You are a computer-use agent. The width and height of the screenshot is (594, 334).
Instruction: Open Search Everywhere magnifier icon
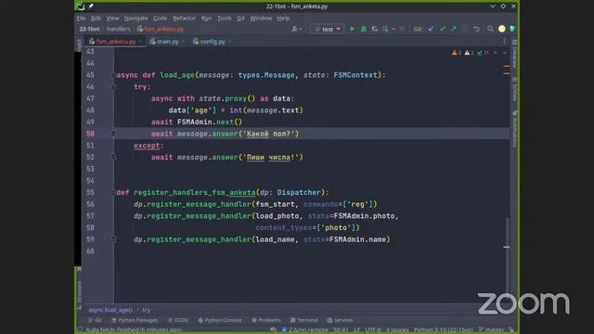pyautogui.click(x=490, y=29)
